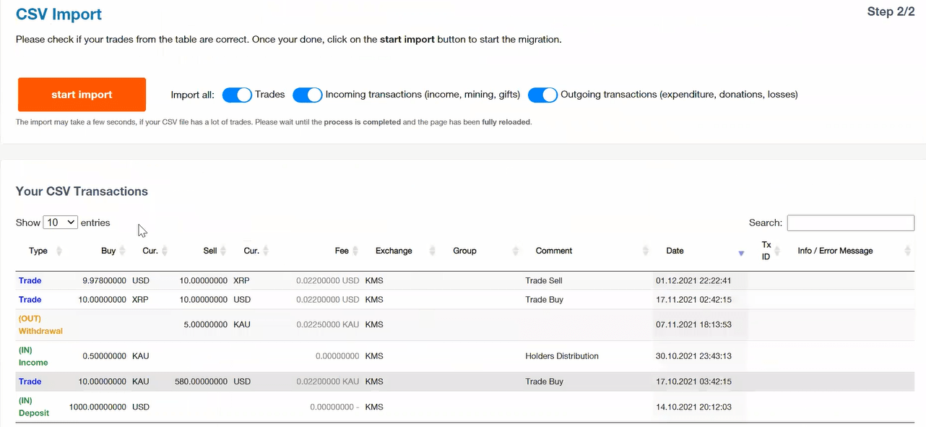
Task: Sort by Fee column arrows
Action: tap(356, 251)
